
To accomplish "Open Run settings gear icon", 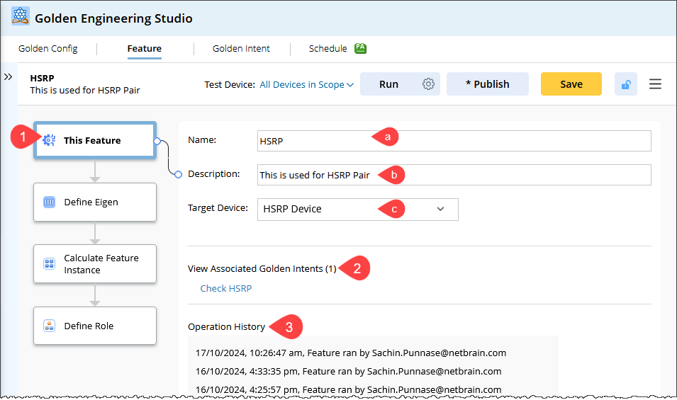I will (x=428, y=84).
